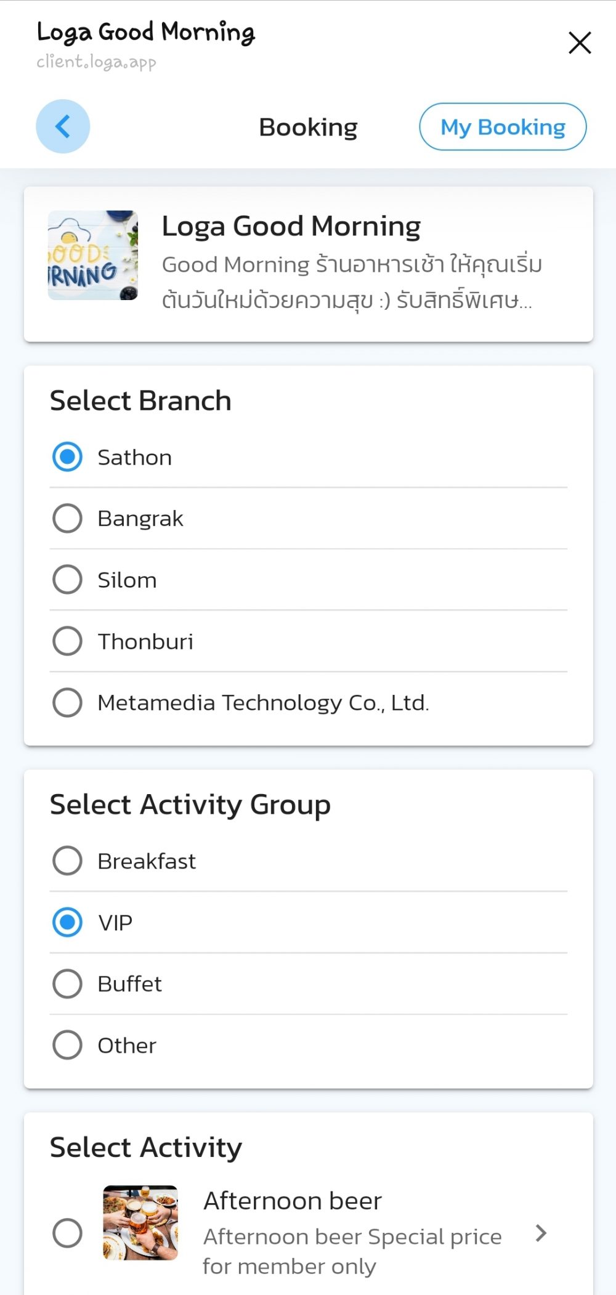Select the Afternoon beer activity
This screenshot has height=1295, width=616.
[x=67, y=1233]
